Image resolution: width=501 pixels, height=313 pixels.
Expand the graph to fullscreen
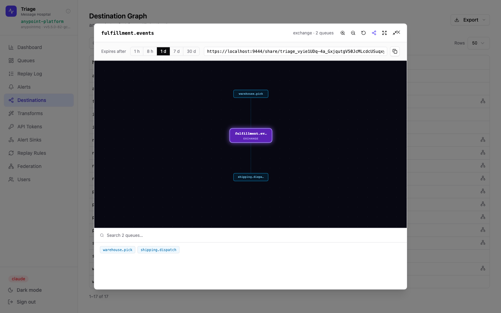pos(384,33)
